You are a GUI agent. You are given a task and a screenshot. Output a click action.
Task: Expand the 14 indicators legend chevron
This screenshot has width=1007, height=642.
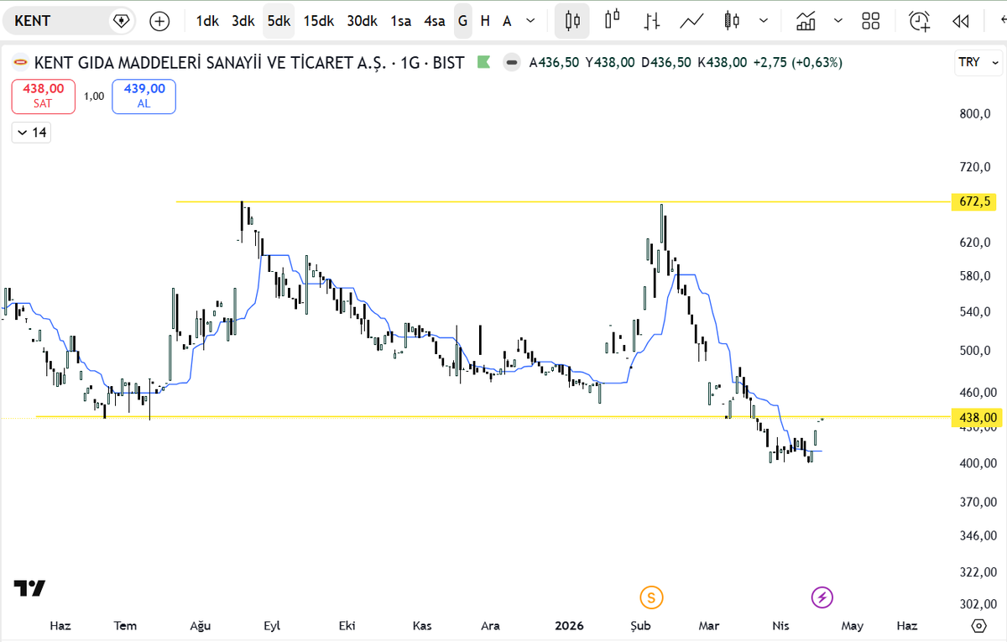[x=31, y=132]
